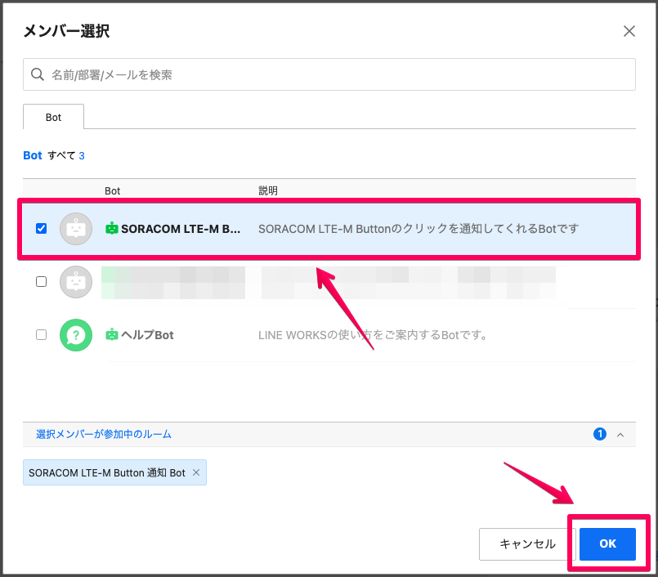
Task: Open 選択メンバーが参加中のルーム link
Action: point(104,434)
